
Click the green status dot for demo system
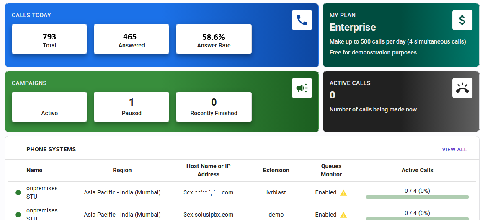coord(18,215)
